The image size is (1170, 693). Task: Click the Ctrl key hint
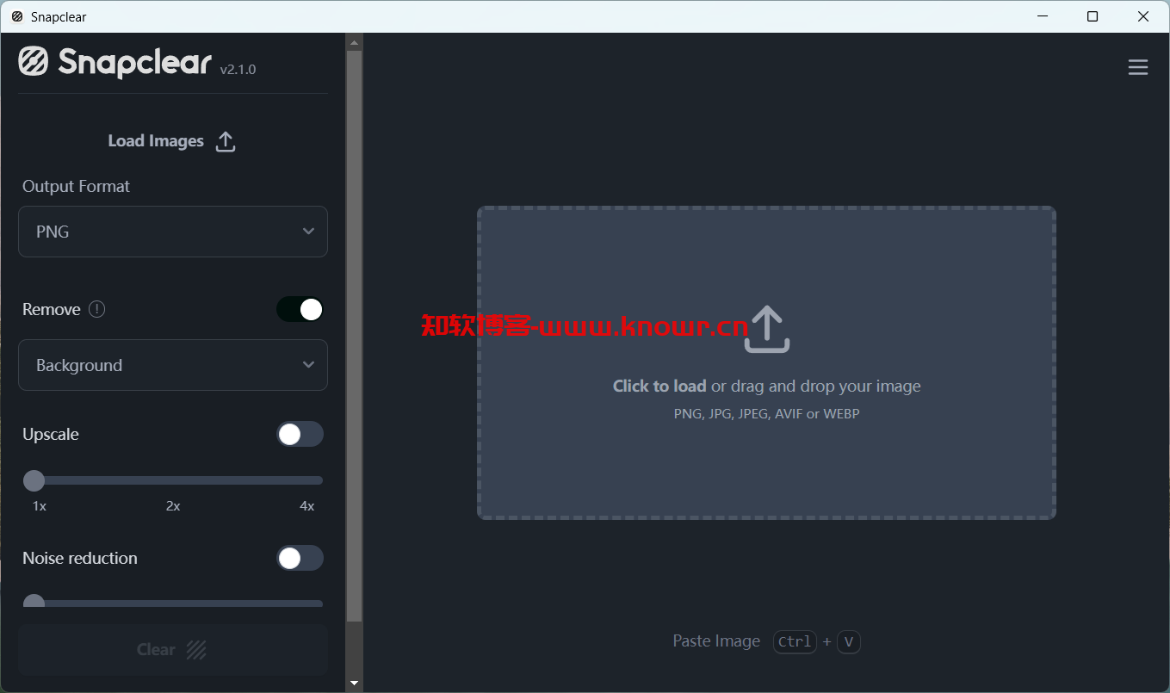(x=795, y=641)
